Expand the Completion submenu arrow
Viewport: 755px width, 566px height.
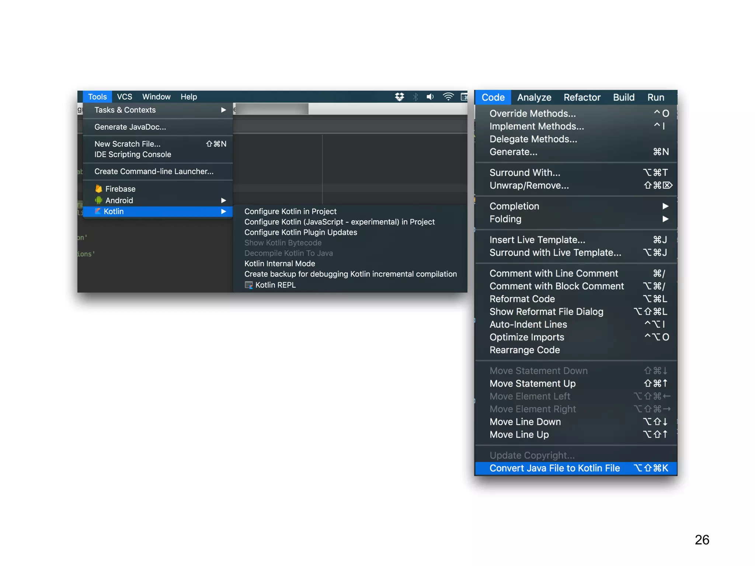[x=665, y=206]
